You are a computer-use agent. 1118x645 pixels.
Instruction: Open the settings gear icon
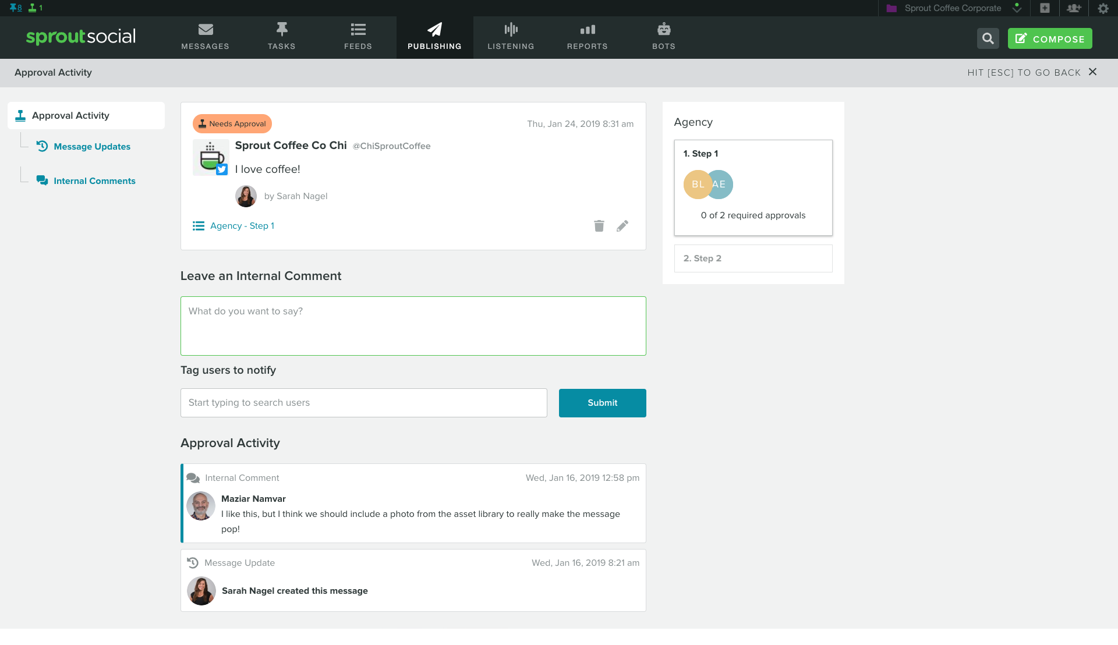click(1103, 8)
